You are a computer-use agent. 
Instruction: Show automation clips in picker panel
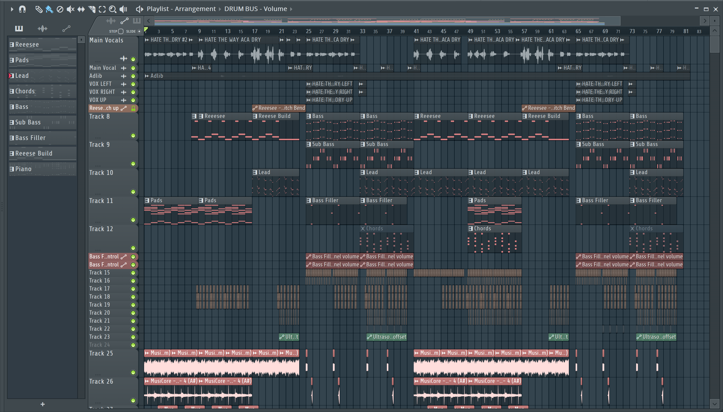(x=66, y=28)
